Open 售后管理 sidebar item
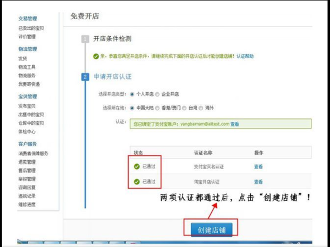Screen dimensions: 330x247 click(x=27, y=170)
